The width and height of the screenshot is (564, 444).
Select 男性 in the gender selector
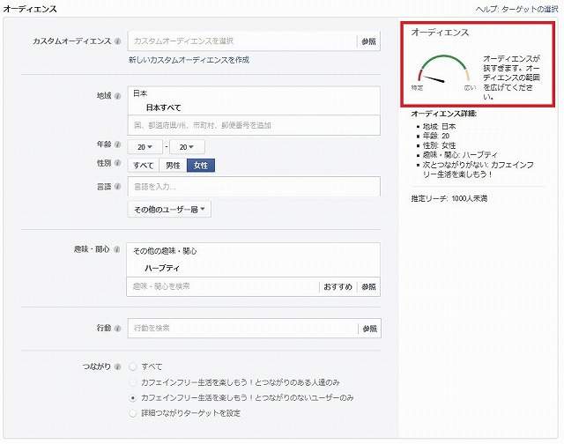point(173,165)
